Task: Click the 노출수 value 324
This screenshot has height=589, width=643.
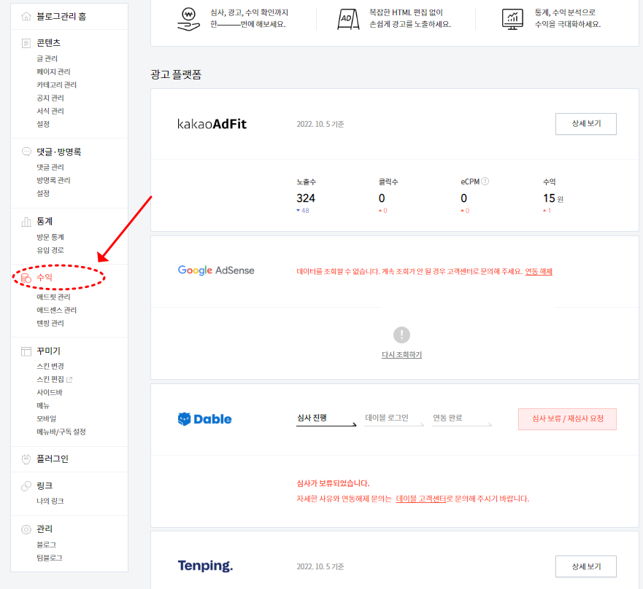Action: pos(306,198)
